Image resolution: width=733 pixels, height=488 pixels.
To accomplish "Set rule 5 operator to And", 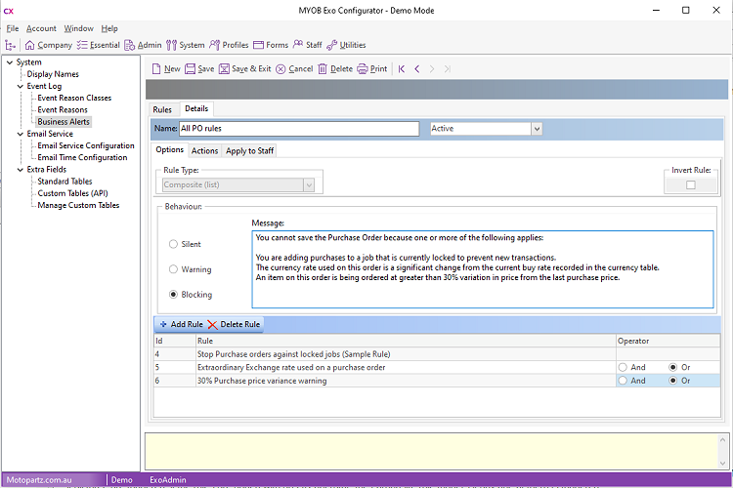I will [623, 367].
